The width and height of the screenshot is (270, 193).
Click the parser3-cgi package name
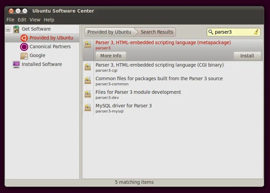106,70
